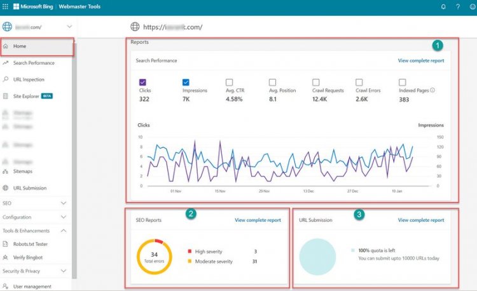Open URL Inspection from the sidebar

pos(29,79)
